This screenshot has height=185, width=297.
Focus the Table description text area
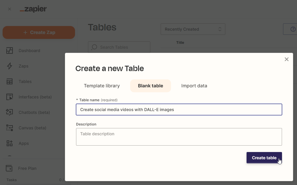click(x=179, y=137)
